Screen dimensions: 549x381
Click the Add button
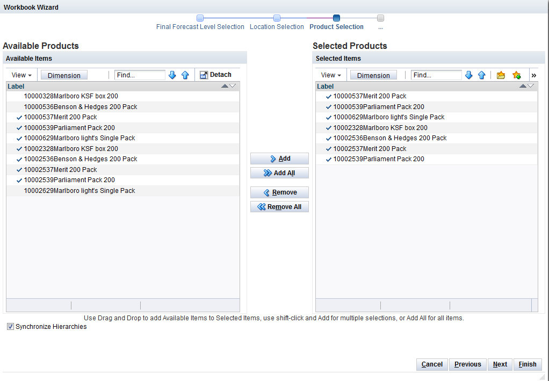tap(279, 159)
